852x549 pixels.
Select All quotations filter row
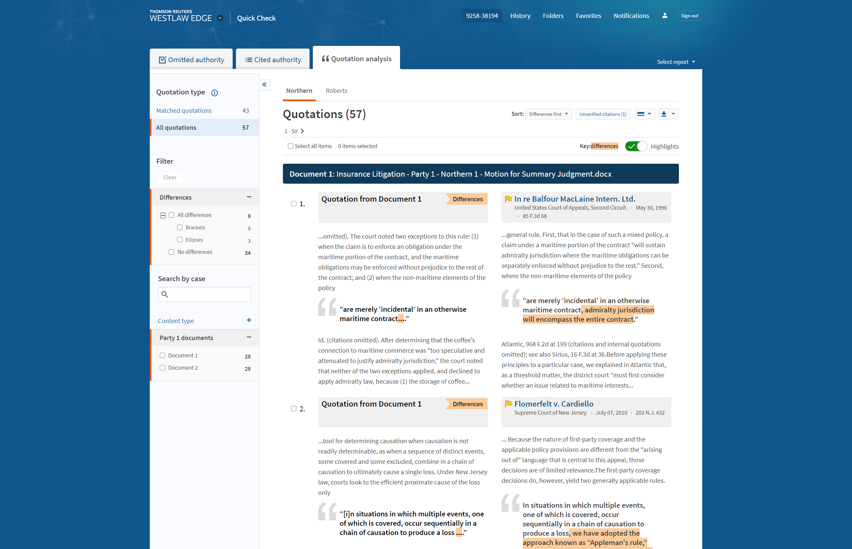[204, 128]
